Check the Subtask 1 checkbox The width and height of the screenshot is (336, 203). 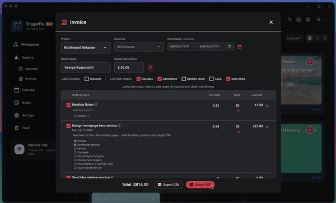point(75,116)
